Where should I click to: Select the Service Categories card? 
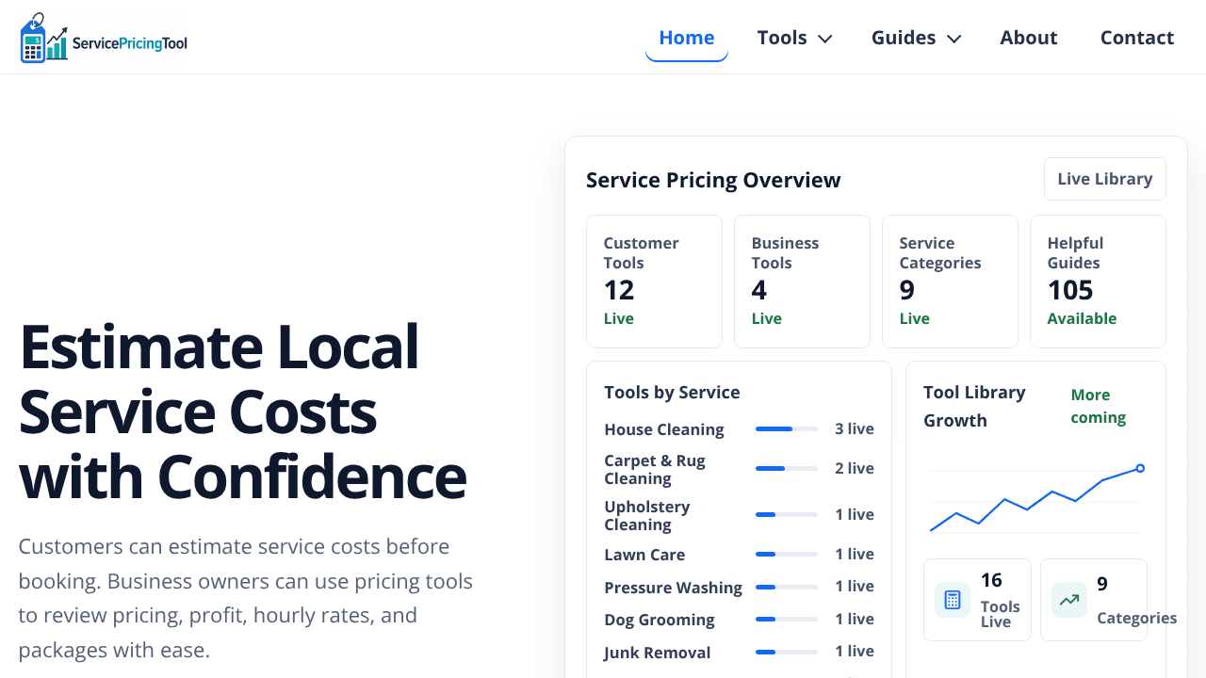coord(950,282)
